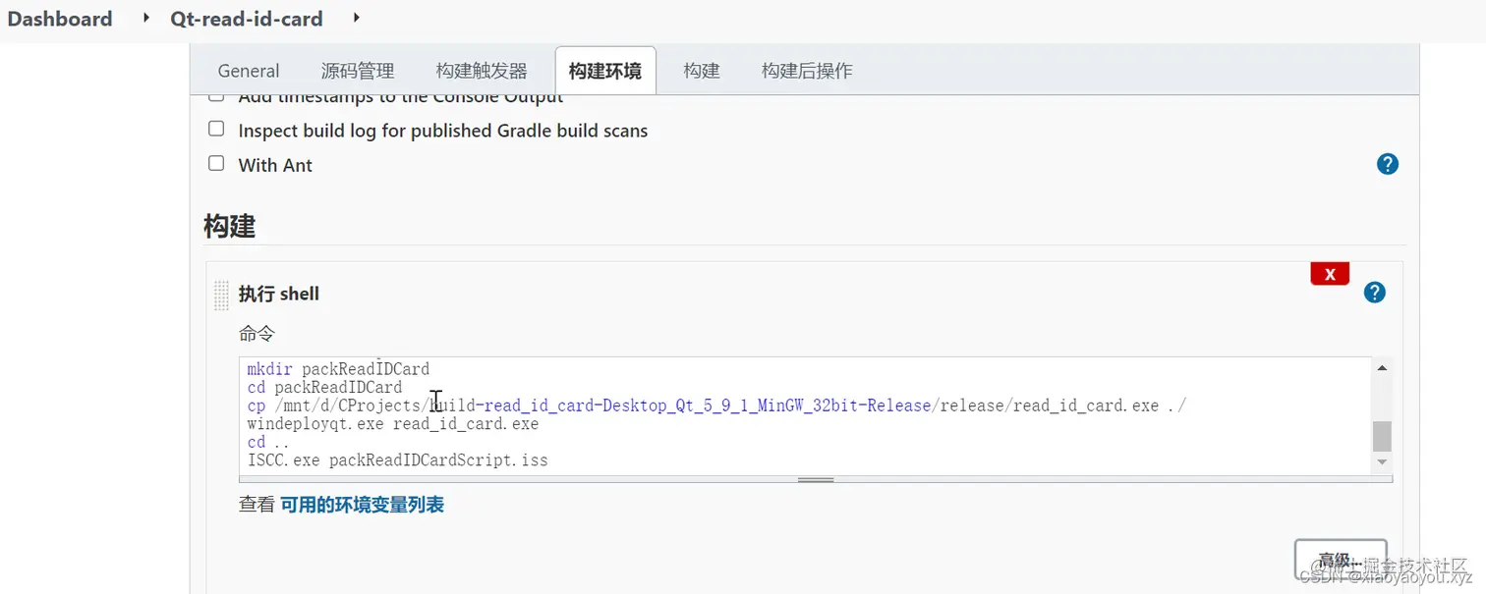Click the 高级 button
This screenshot has height=594, width=1486.
[x=1341, y=561]
